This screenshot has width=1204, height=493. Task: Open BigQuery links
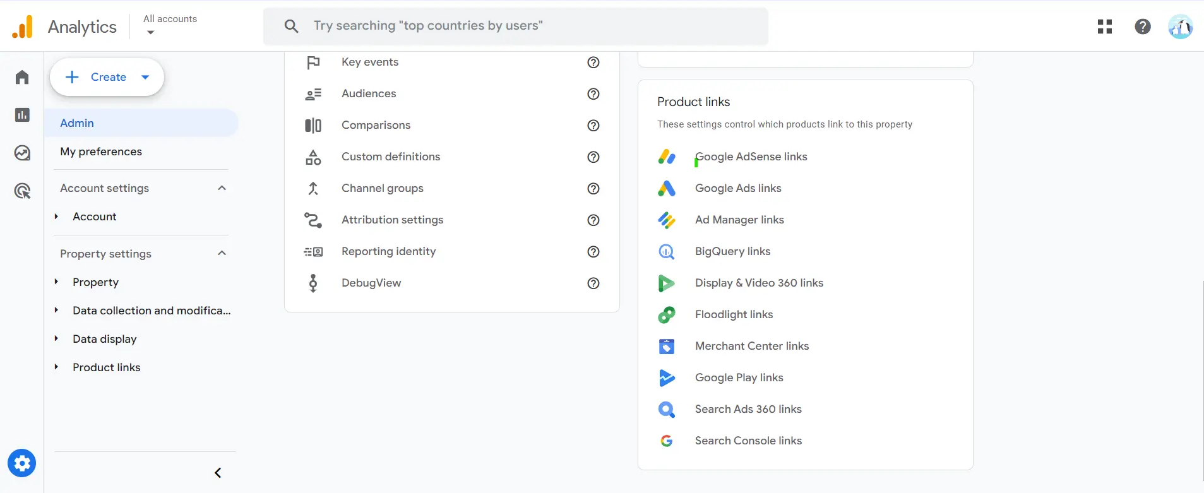click(x=732, y=251)
